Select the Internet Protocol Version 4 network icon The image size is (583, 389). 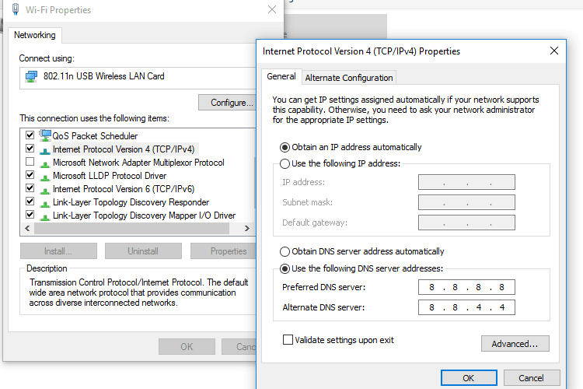(x=45, y=151)
